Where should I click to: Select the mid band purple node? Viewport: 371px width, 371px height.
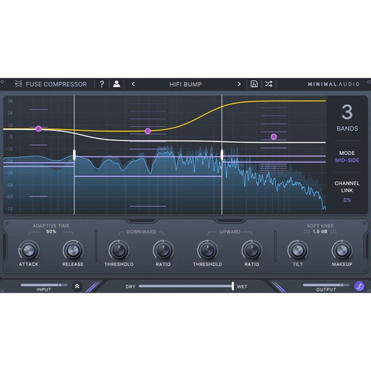click(x=148, y=131)
